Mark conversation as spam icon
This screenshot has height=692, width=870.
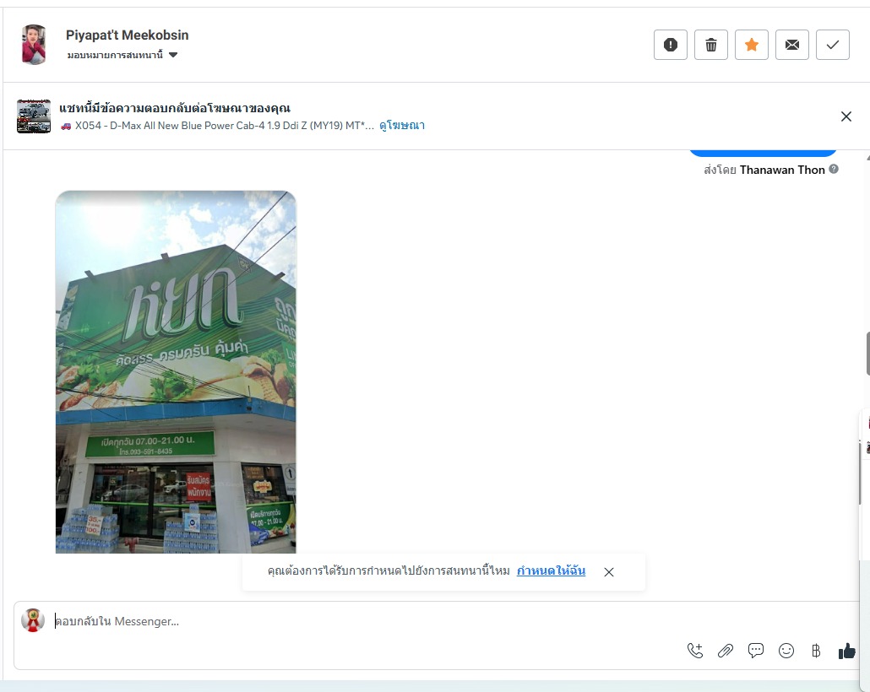(x=671, y=45)
